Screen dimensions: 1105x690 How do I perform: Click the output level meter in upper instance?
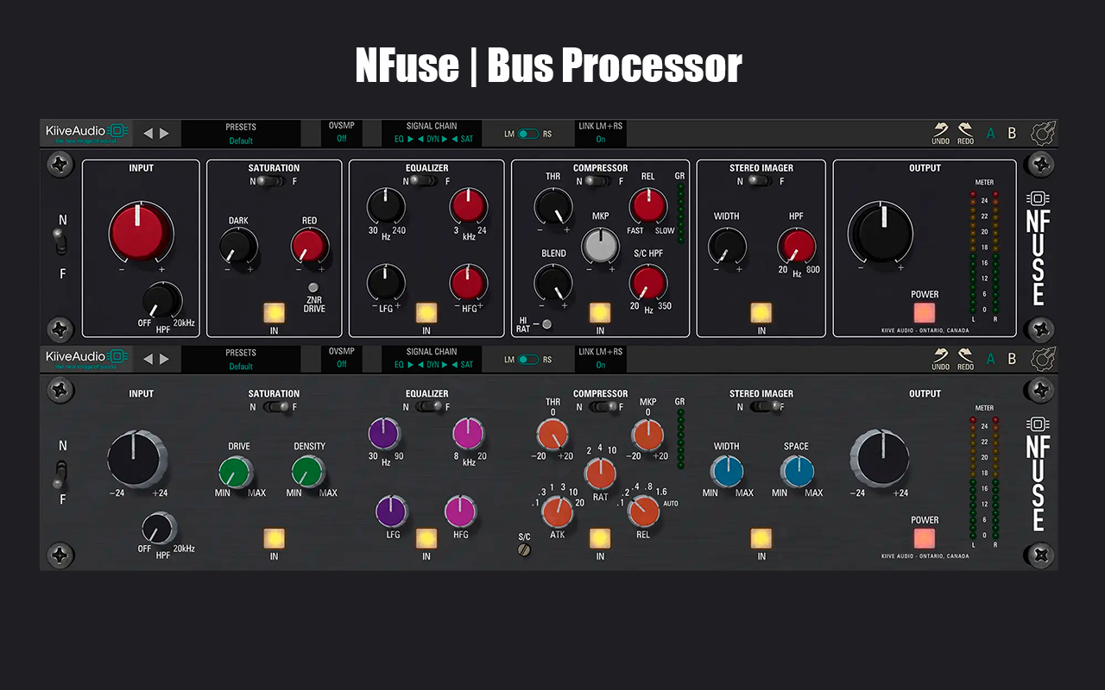[983, 254]
